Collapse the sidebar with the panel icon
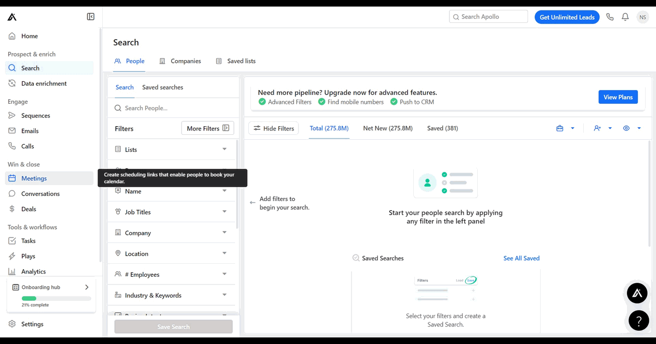The height and width of the screenshot is (344, 656). pyautogui.click(x=91, y=17)
